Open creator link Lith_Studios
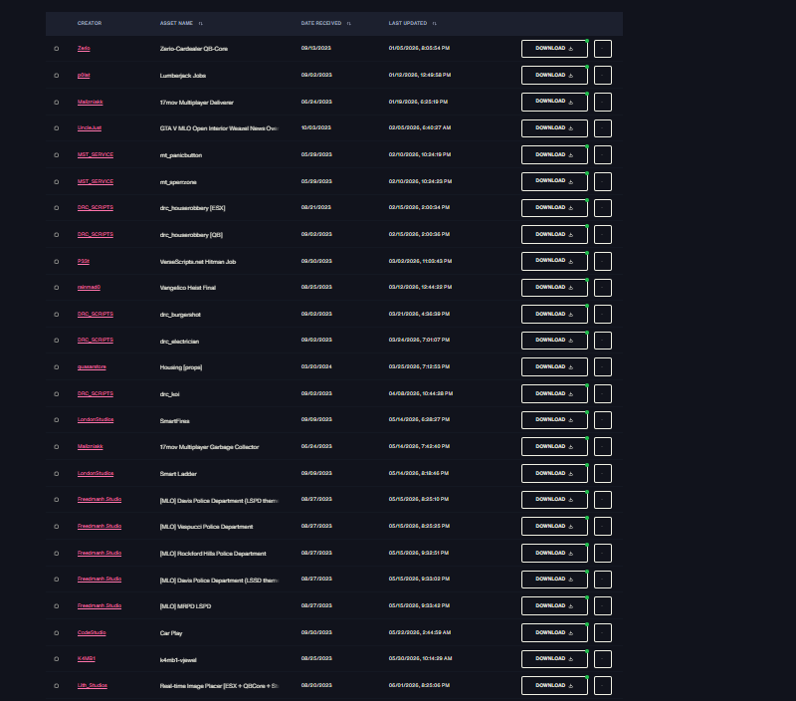 93,686
